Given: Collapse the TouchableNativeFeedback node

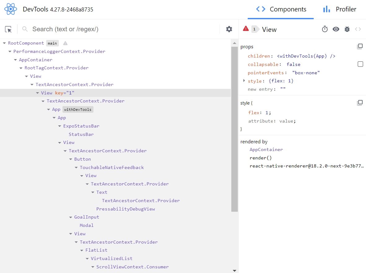Looking at the screenshot, I should point(76,167).
